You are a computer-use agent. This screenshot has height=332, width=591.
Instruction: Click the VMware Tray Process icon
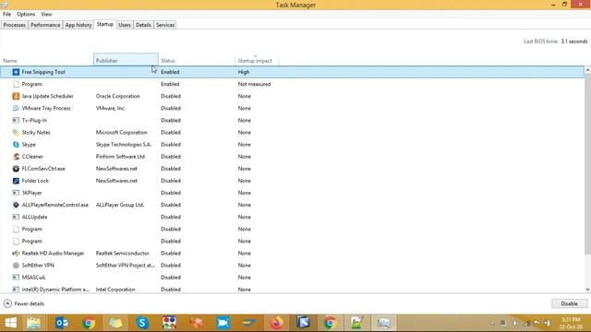[16, 108]
